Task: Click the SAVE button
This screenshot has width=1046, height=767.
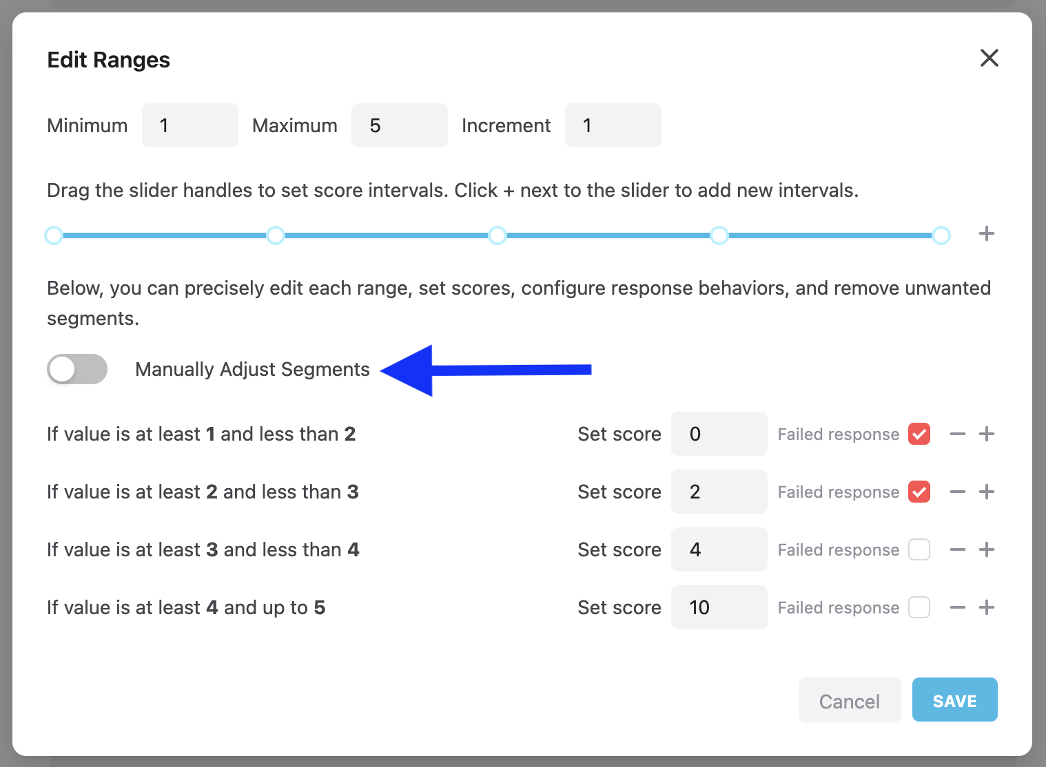Action: point(954,700)
